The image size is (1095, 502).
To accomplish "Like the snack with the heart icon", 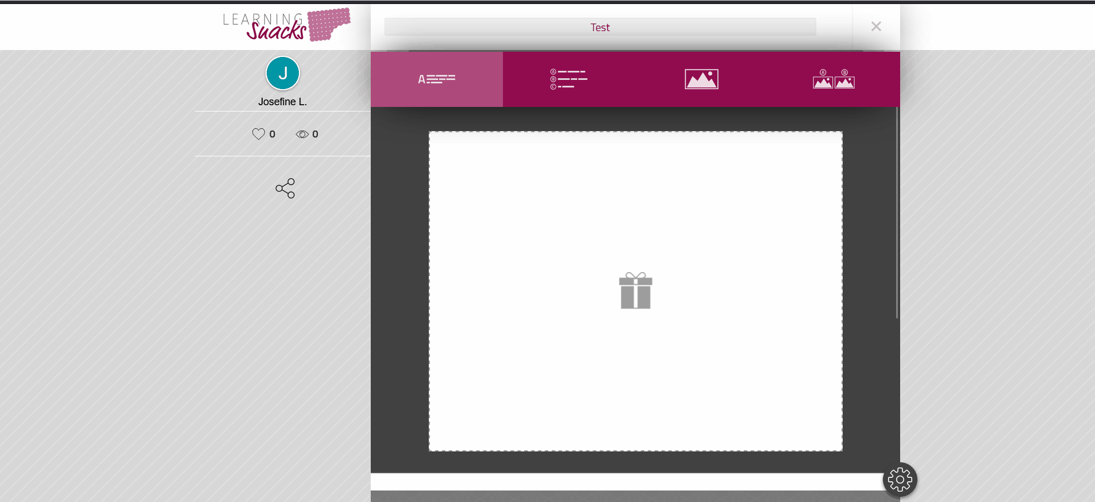I will coord(259,134).
